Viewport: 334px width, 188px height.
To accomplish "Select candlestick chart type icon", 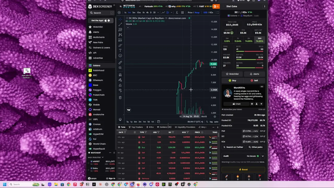I will tap(168, 13).
